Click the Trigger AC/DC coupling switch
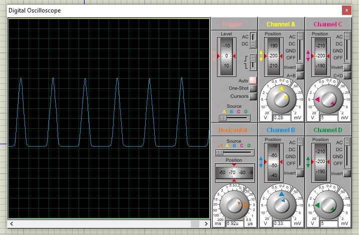The width and height of the screenshot is (359, 235). coord(253,40)
